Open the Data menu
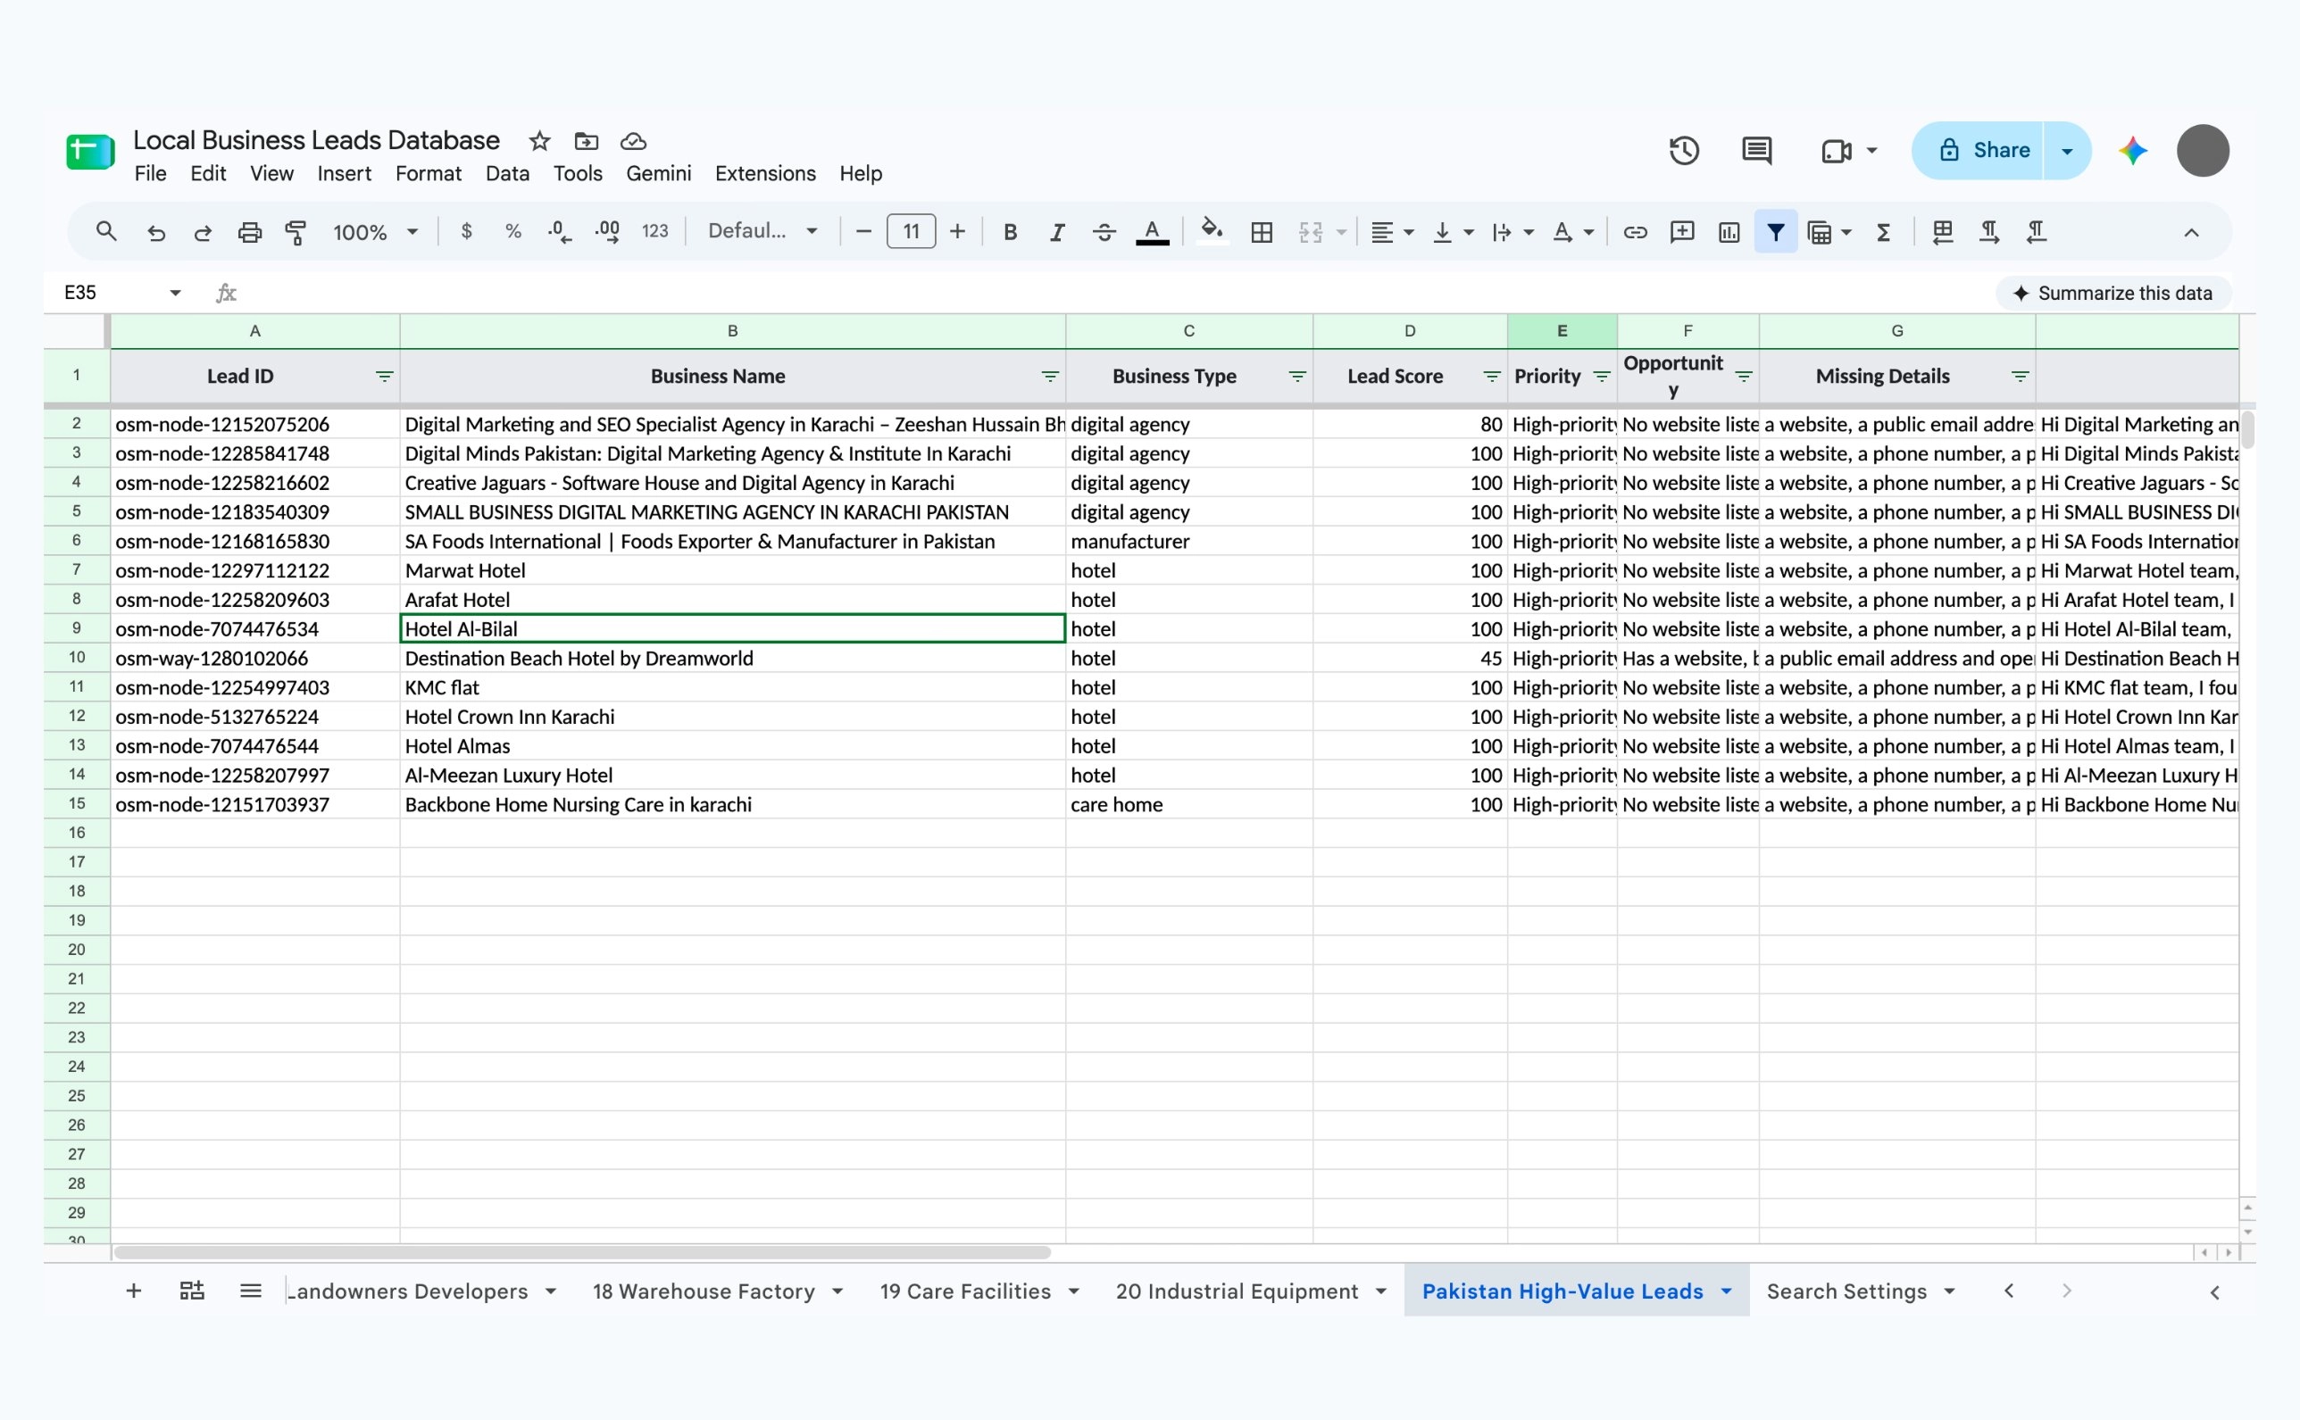This screenshot has height=1420, width=2300. (507, 174)
